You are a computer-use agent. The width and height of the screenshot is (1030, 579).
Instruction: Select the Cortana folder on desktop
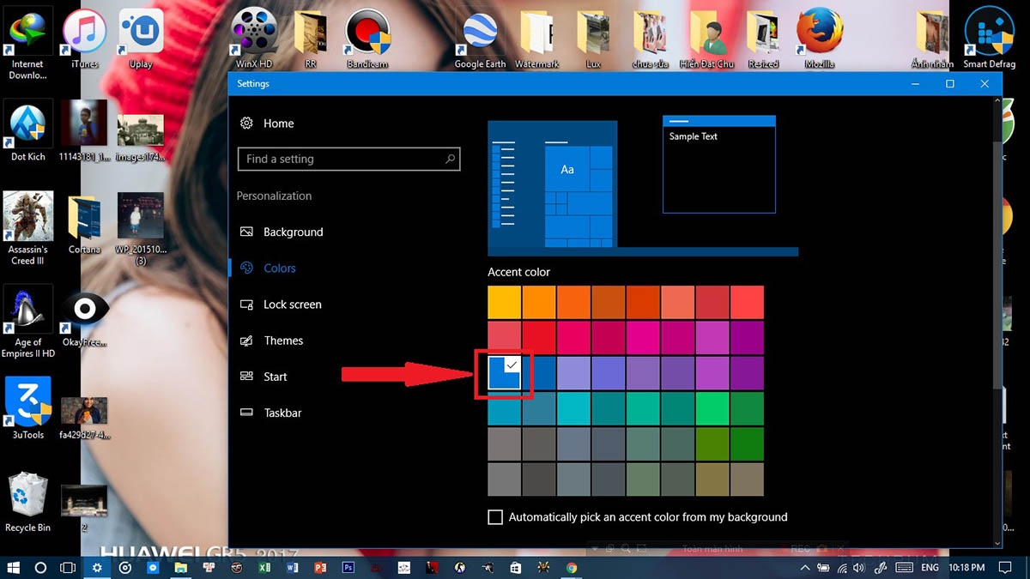coord(84,224)
